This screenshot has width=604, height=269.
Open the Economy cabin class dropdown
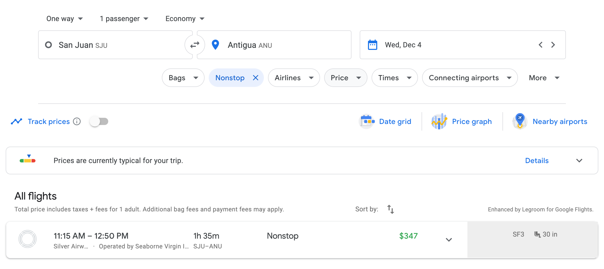(185, 19)
